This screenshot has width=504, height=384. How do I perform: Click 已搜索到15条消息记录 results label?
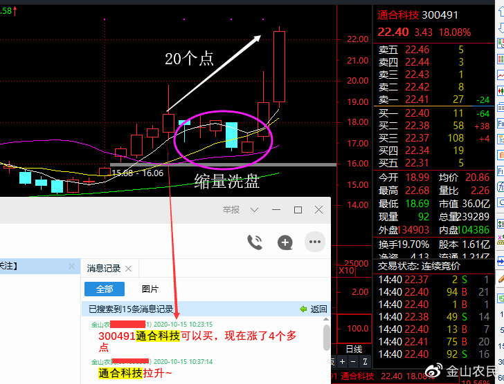[x=131, y=309]
